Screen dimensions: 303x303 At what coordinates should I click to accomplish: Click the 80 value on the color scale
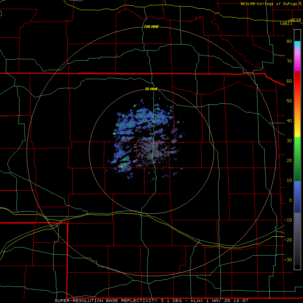289,41
